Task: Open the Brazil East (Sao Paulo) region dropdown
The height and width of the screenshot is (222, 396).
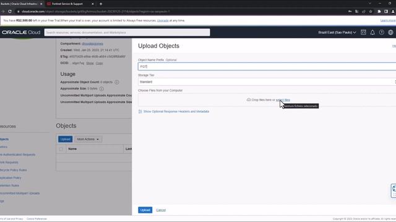Action: tap(337, 32)
